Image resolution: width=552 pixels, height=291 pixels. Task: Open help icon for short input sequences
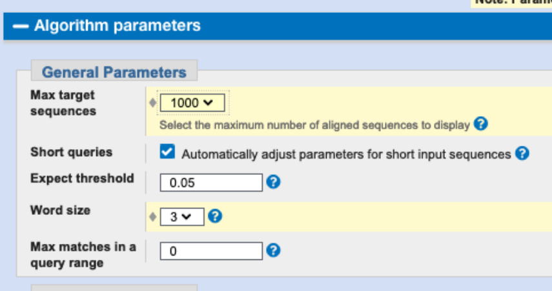coord(522,154)
